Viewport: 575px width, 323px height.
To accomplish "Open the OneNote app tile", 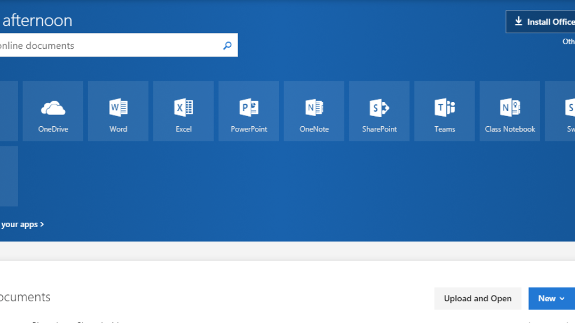I will (314, 111).
